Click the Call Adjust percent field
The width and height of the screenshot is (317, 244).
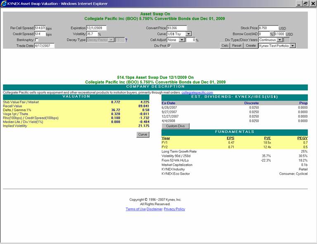(190, 40)
